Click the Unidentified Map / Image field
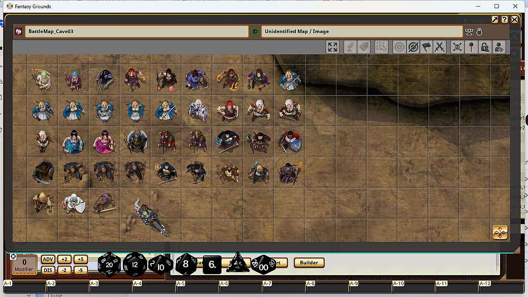This screenshot has width=528, height=297. pos(362,31)
